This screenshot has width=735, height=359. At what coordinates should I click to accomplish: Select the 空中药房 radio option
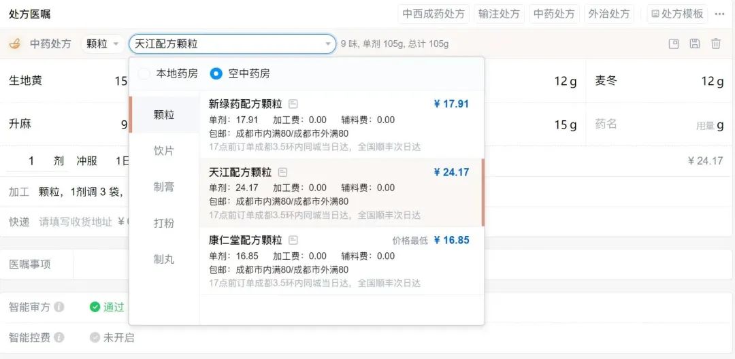pos(216,73)
